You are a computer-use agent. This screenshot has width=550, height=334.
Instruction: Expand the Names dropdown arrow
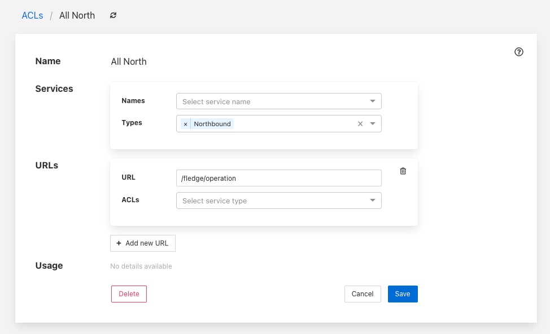coord(373,101)
